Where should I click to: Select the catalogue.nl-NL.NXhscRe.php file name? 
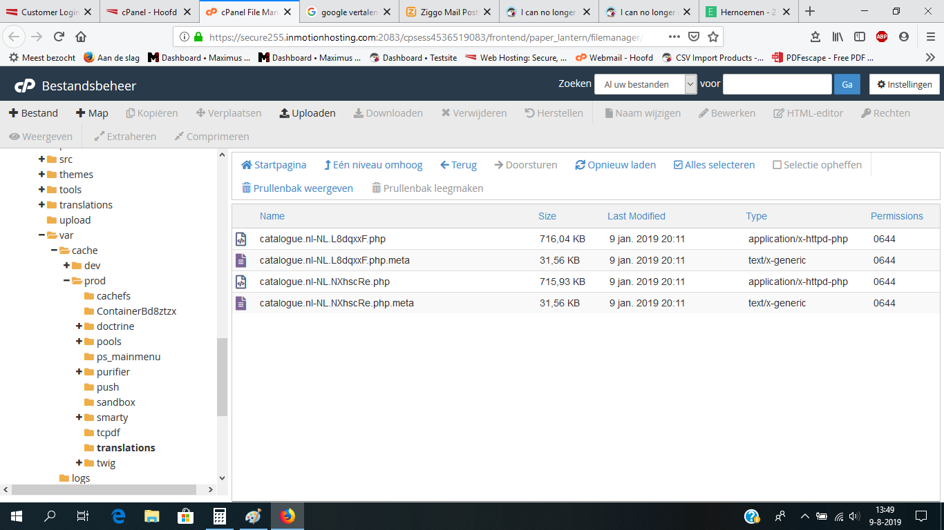point(325,282)
